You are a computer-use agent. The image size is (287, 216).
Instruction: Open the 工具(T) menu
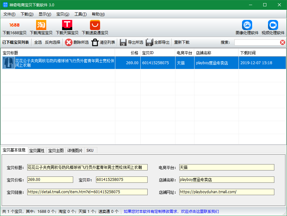[x=80, y=14]
